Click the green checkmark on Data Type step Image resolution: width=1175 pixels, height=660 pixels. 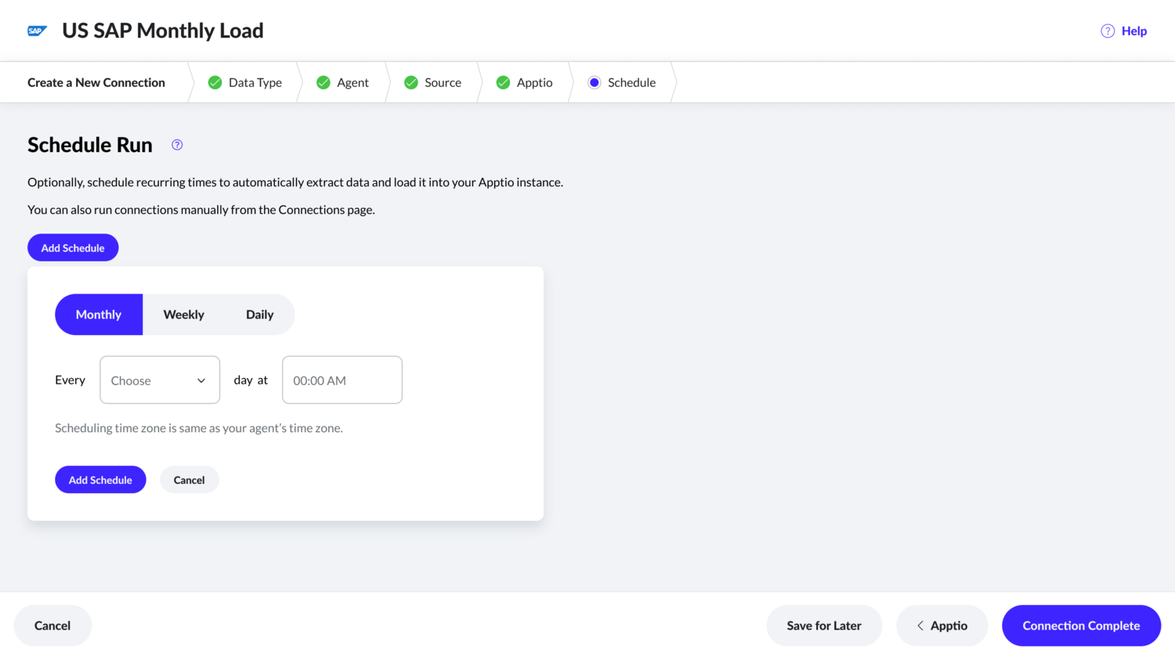tap(215, 81)
